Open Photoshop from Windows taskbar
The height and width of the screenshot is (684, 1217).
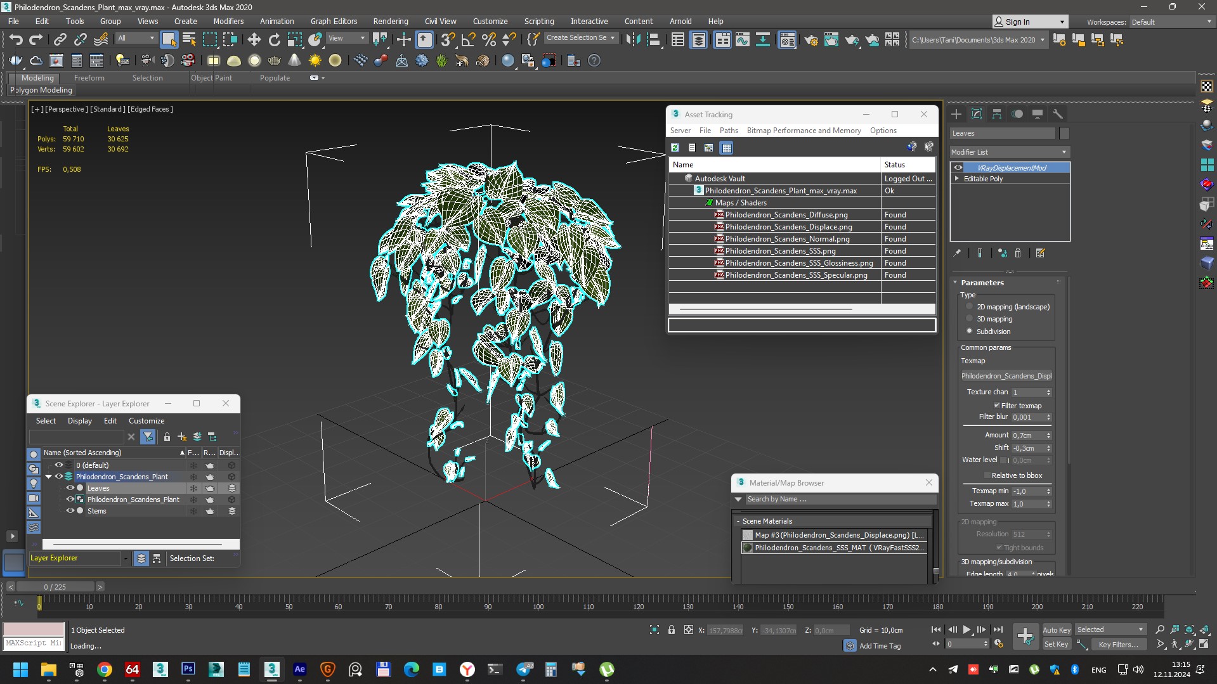188,669
